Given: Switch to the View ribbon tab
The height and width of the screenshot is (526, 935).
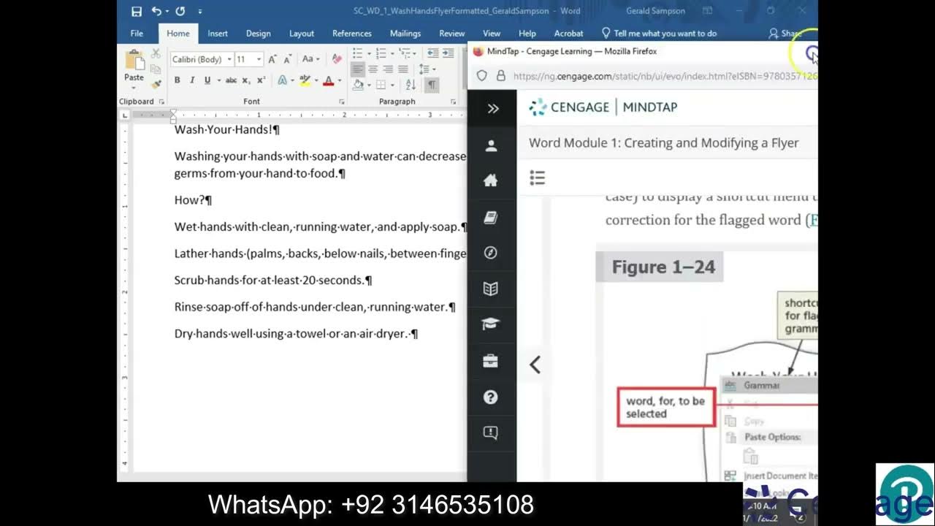Looking at the screenshot, I should (x=492, y=34).
